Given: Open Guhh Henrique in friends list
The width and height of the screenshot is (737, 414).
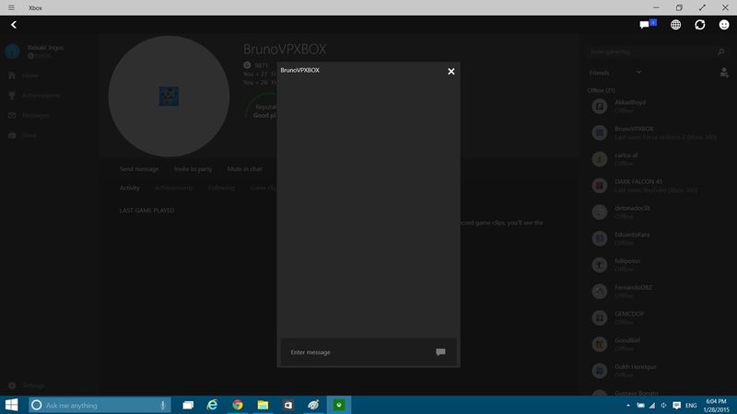Looking at the screenshot, I should pyautogui.click(x=658, y=371).
